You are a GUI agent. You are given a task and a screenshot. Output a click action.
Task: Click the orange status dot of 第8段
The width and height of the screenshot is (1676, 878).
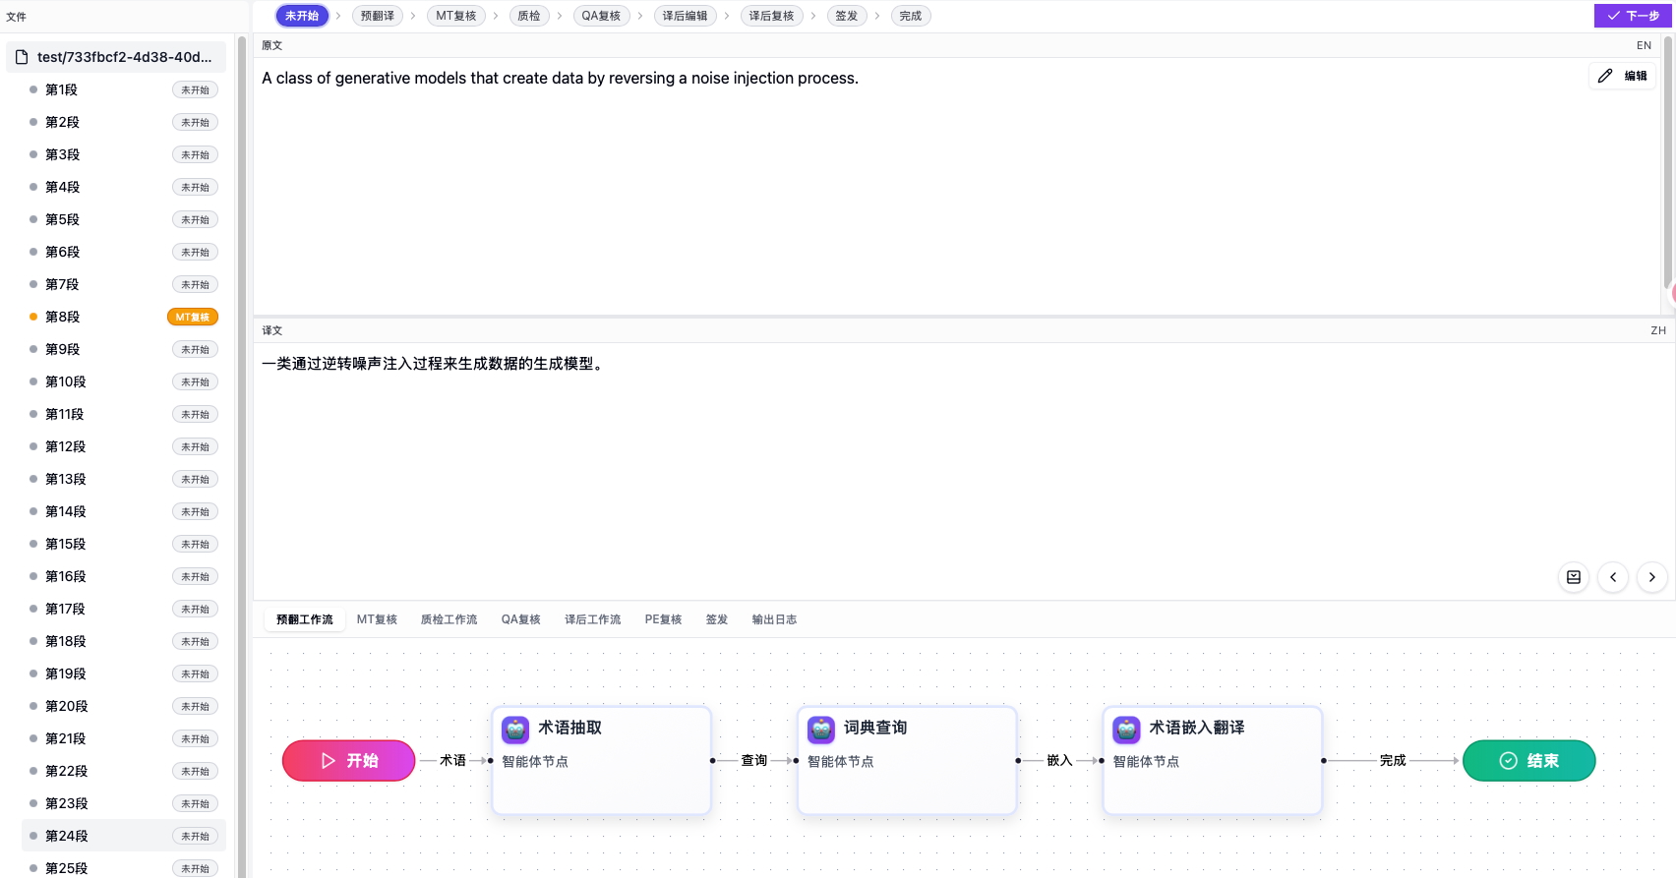pyautogui.click(x=33, y=317)
